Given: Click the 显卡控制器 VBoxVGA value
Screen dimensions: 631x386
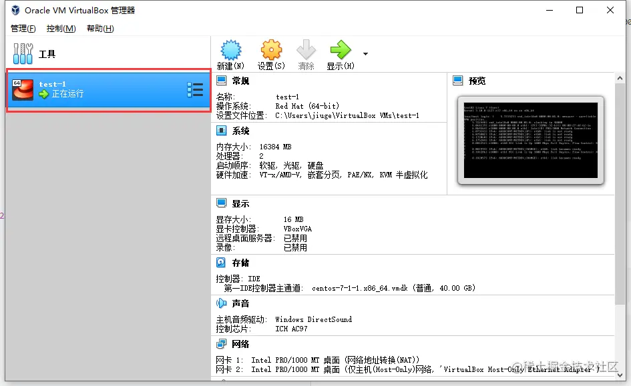Looking at the screenshot, I should (x=297, y=229).
